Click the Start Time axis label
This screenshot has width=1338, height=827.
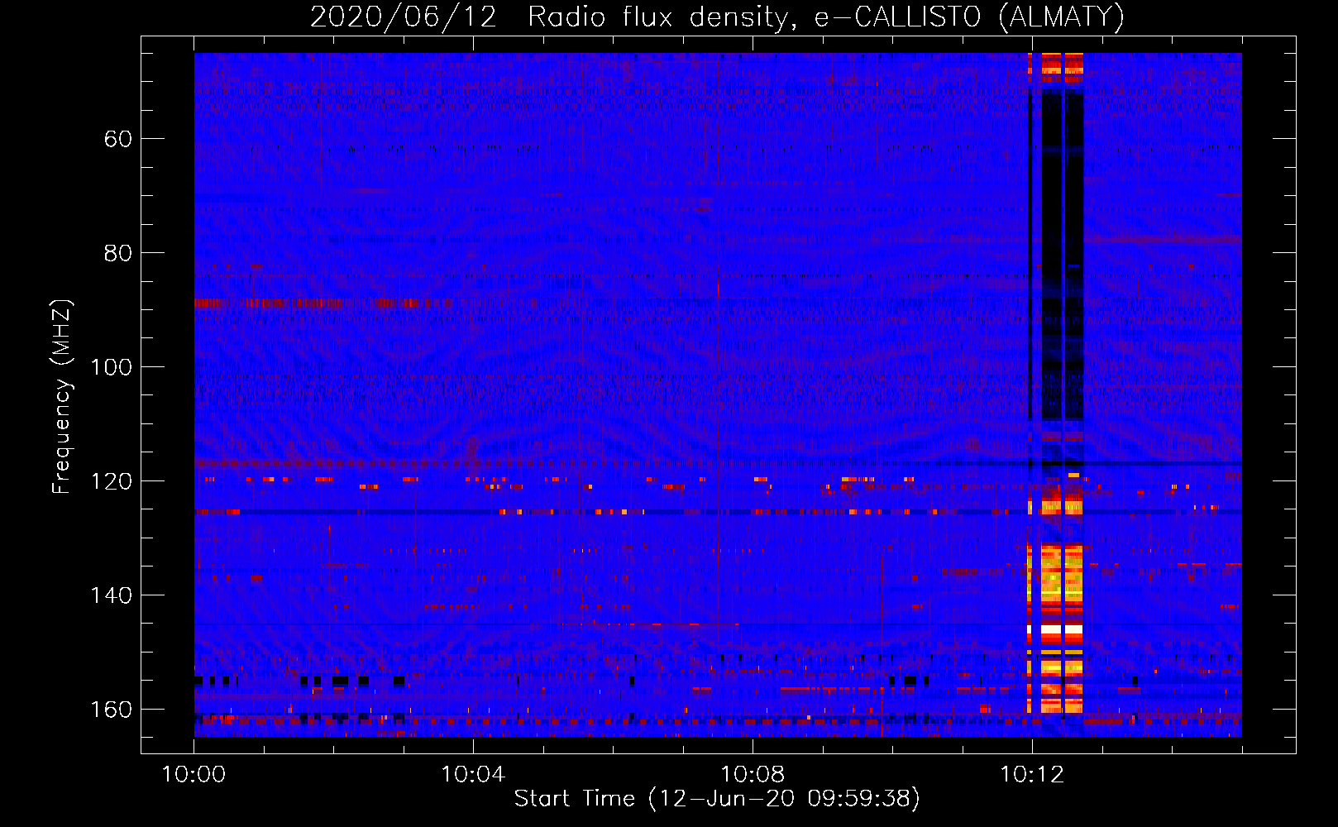tap(717, 798)
